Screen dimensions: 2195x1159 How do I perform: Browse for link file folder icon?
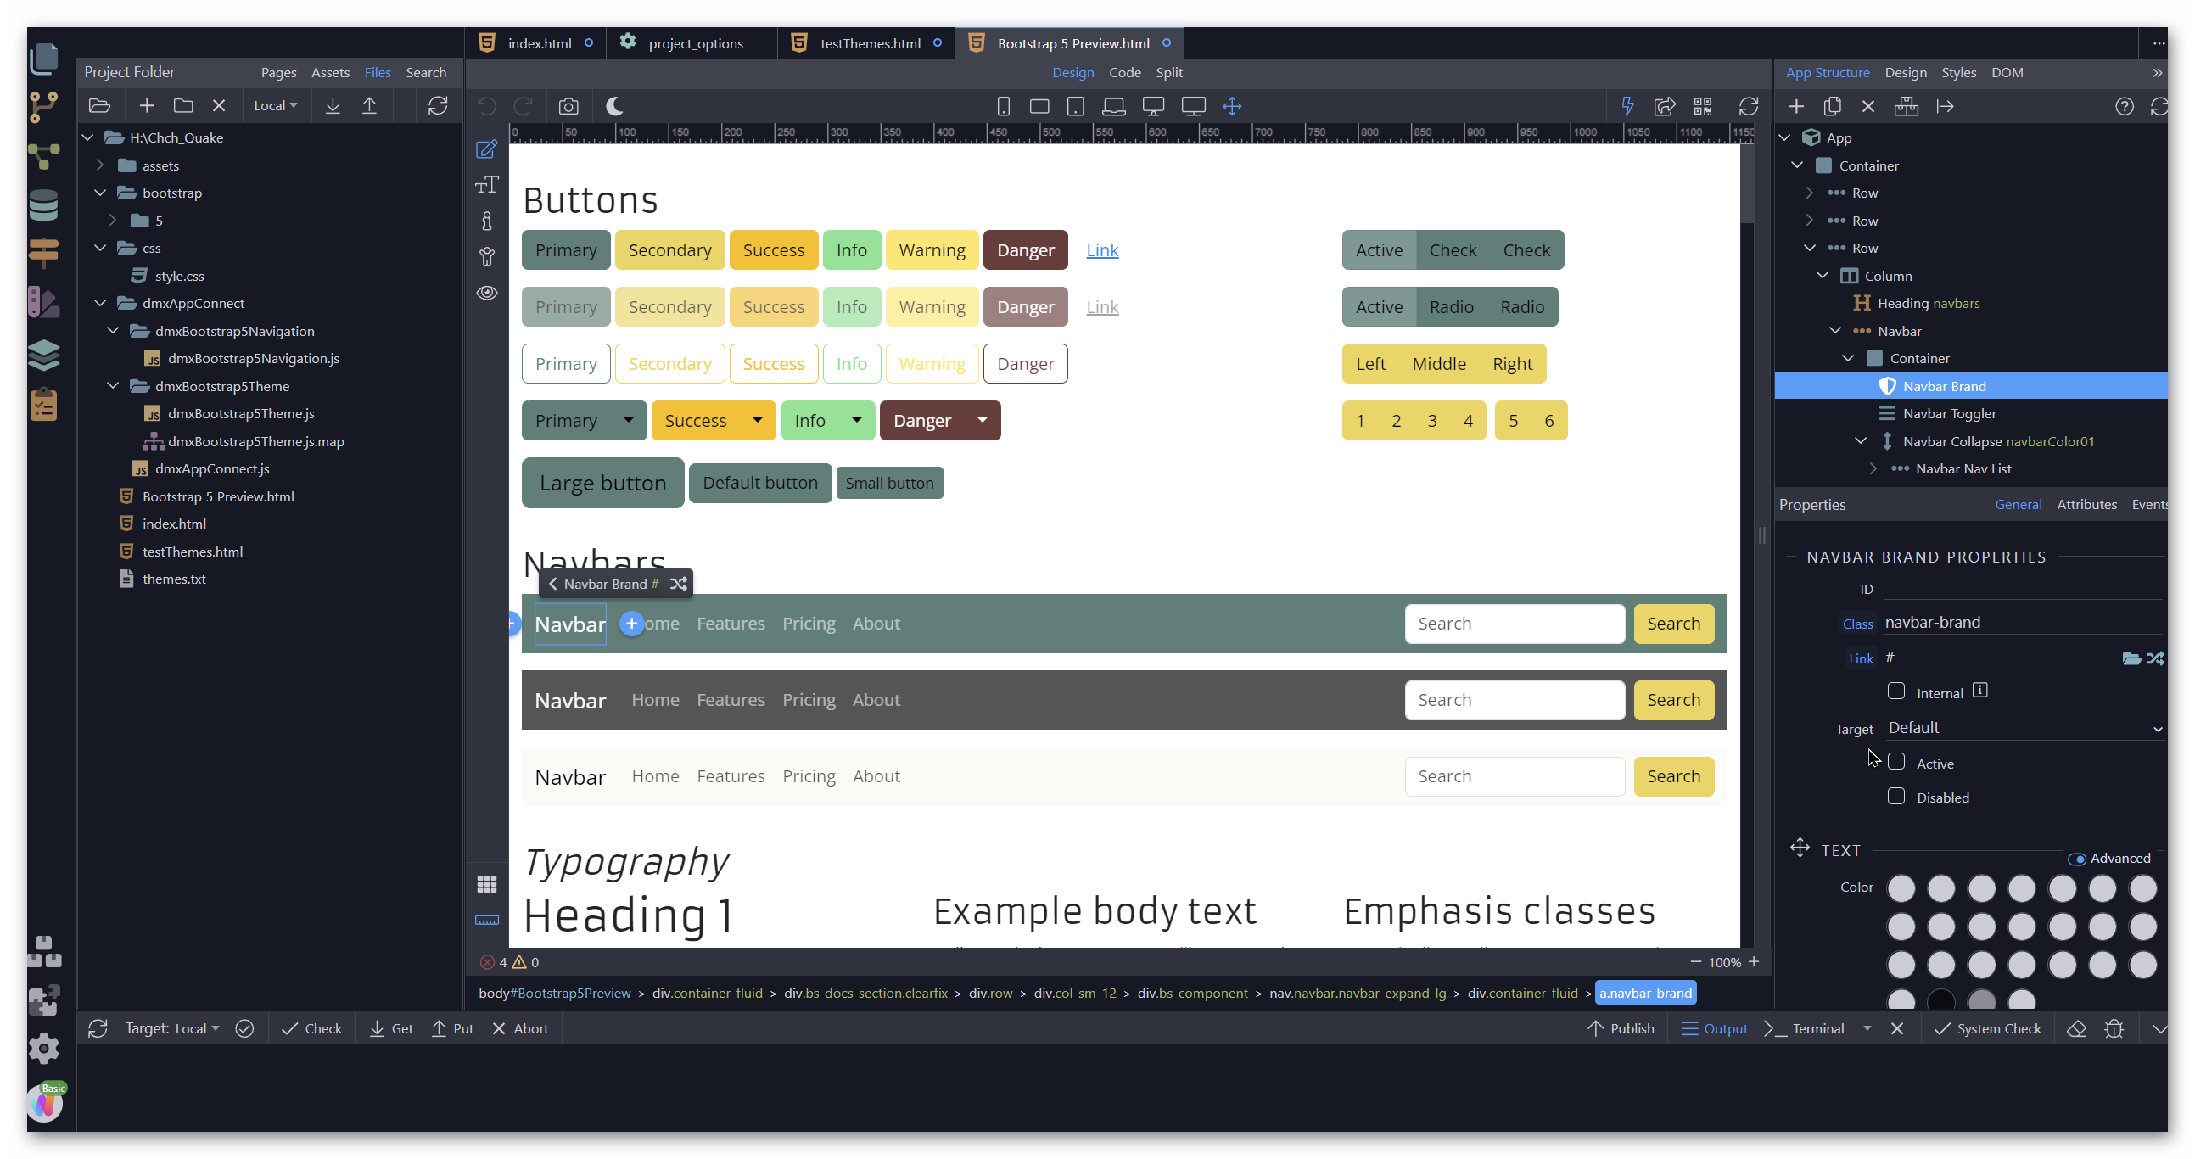tap(2131, 658)
